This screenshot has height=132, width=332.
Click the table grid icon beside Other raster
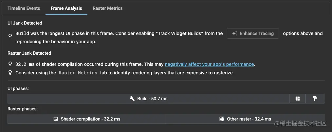pos(222,119)
